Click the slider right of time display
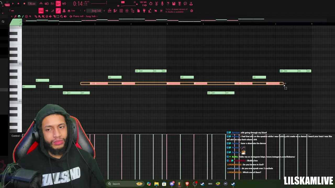This screenshot has height=188, width=335. click(x=99, y=3)
